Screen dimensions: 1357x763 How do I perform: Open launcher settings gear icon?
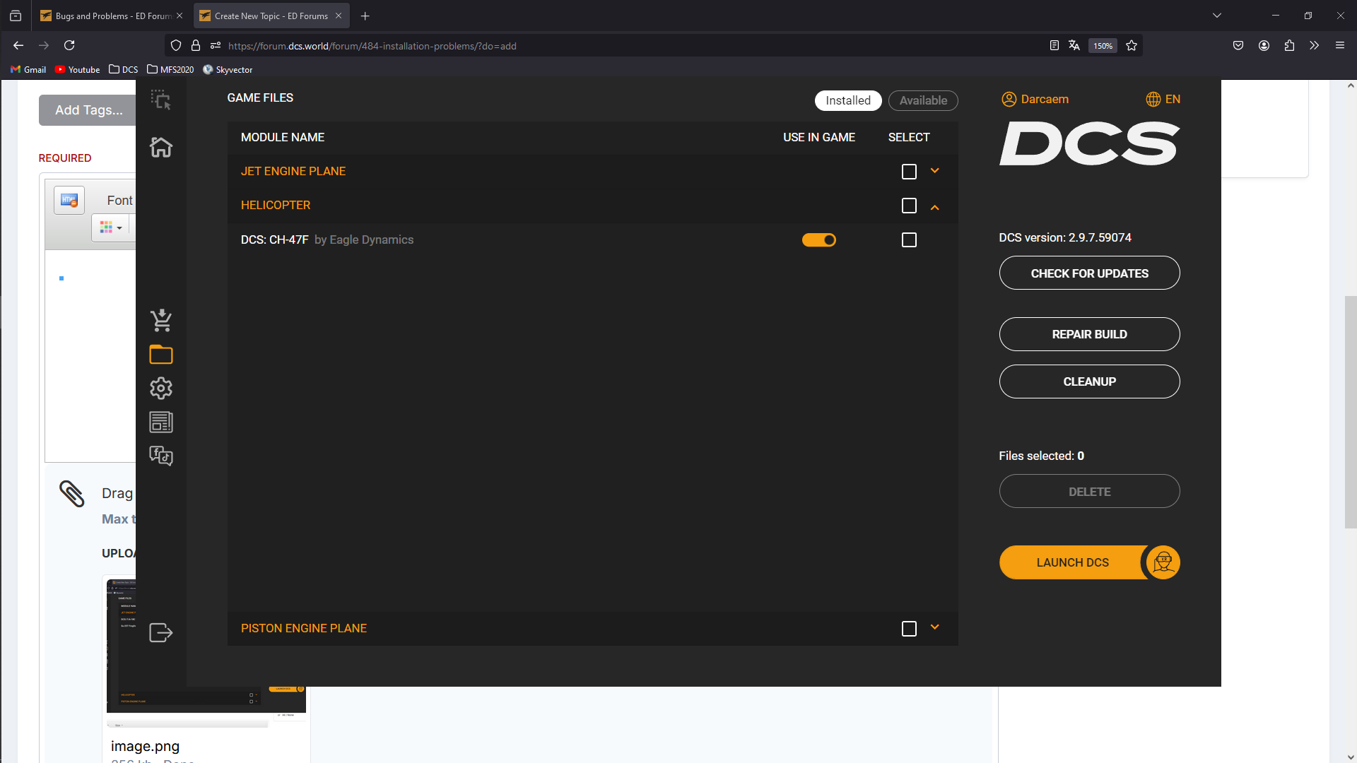(161, 388)
